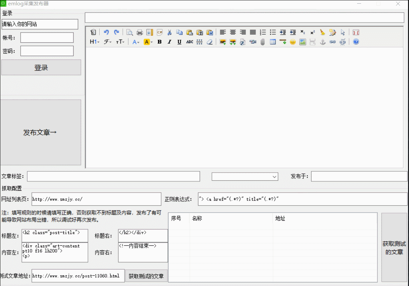Viewport: 409px width, 286px height.
Task: Insert map icon
Action: coord(303,42)
